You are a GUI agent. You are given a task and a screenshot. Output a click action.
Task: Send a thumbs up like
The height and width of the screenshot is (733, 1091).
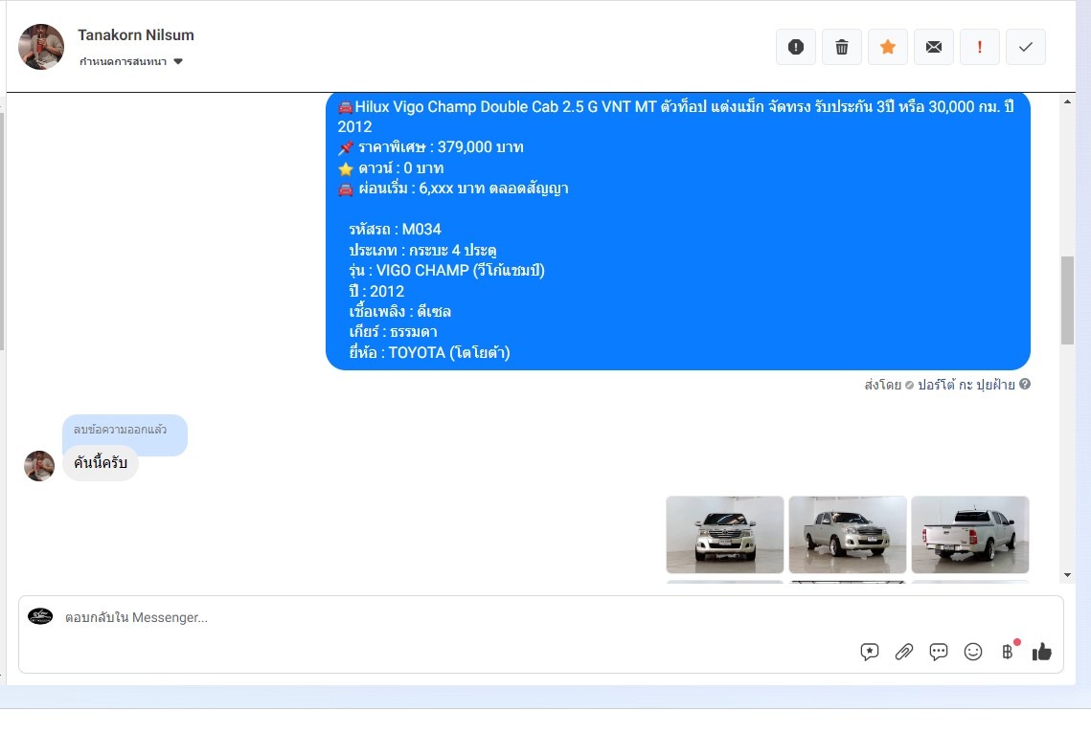tap(1041, 652)
